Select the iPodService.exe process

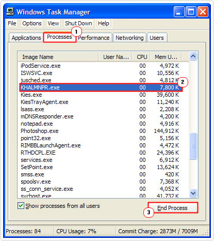(x=100, y=66)
